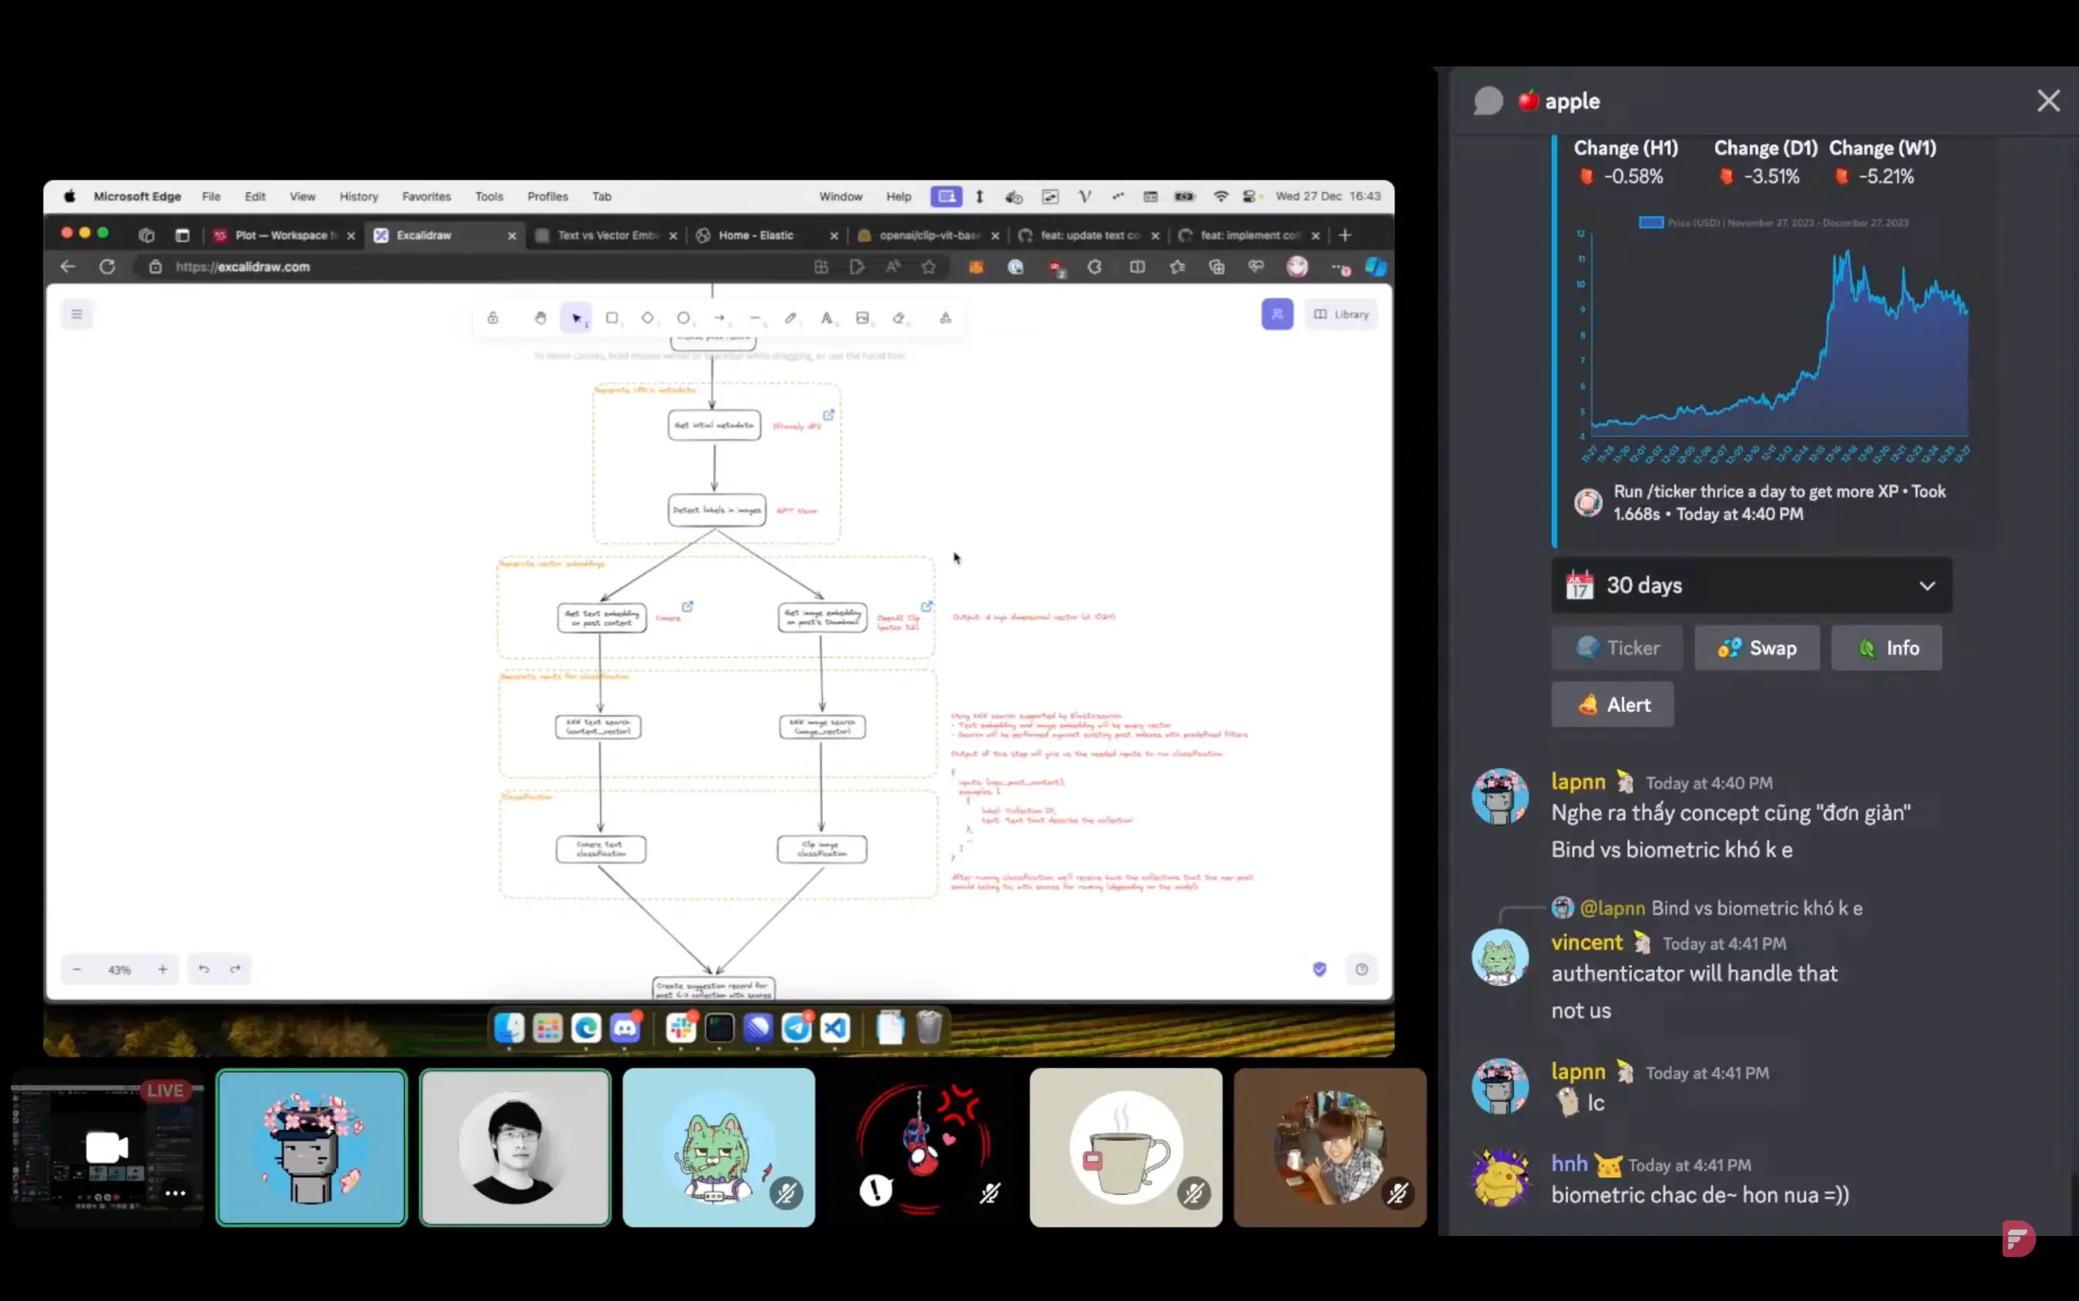The height and width of the screenshot is (1301, 2079).
Task: Switch to the openai/clip-vit-base browser tab
Action: [928, 235]
